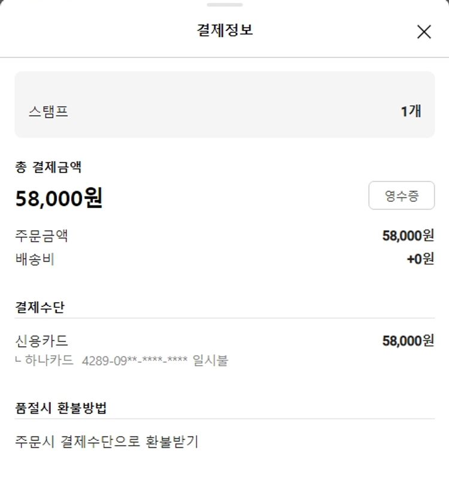Click the 총 결제금액 heading

48,167
